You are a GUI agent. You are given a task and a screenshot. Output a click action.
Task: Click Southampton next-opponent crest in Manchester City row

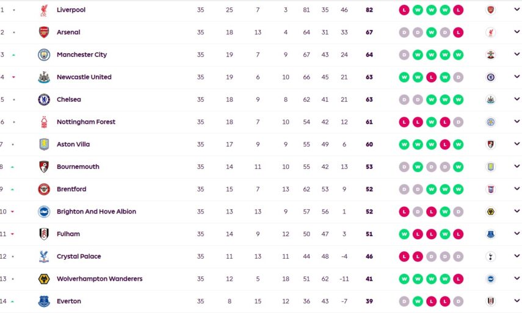[x=490, y=55]
